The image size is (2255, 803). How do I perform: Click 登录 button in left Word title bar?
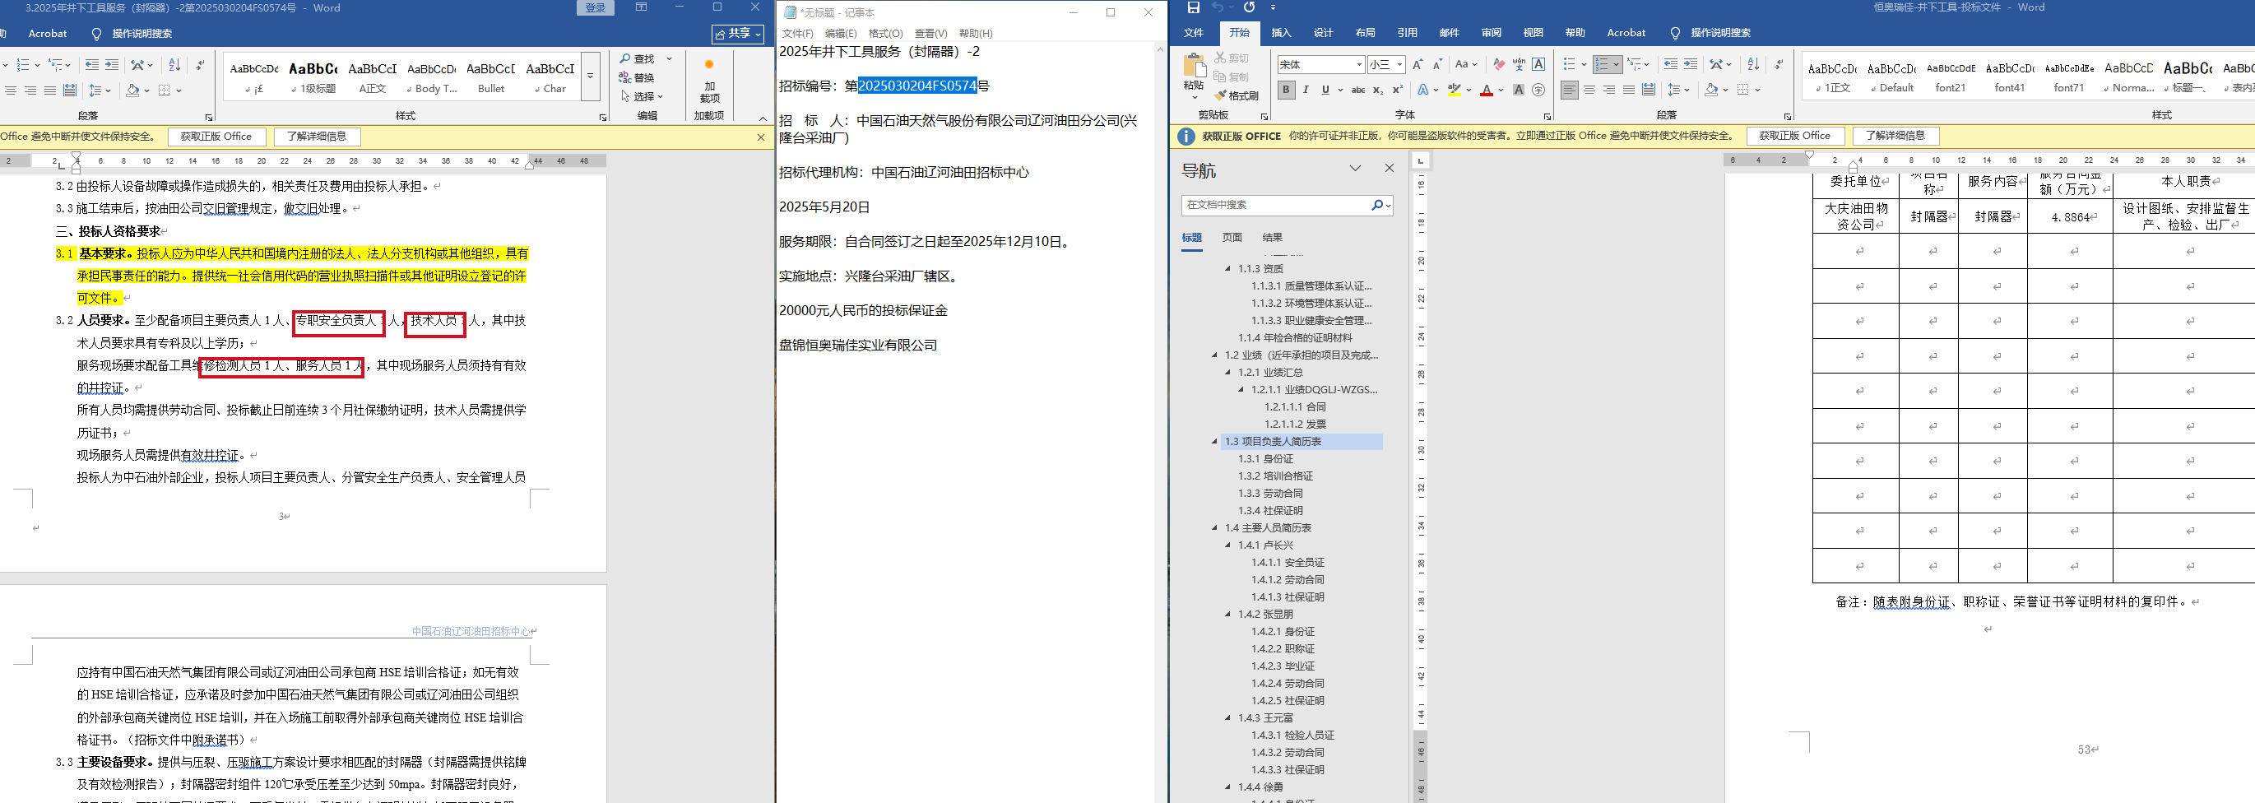[596, 8]
